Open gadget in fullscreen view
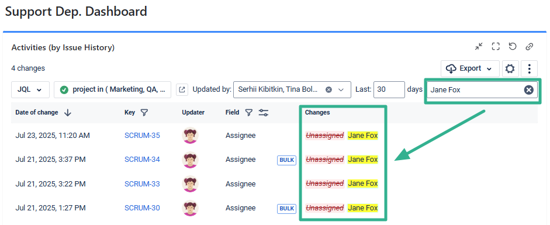 [496, 47]
